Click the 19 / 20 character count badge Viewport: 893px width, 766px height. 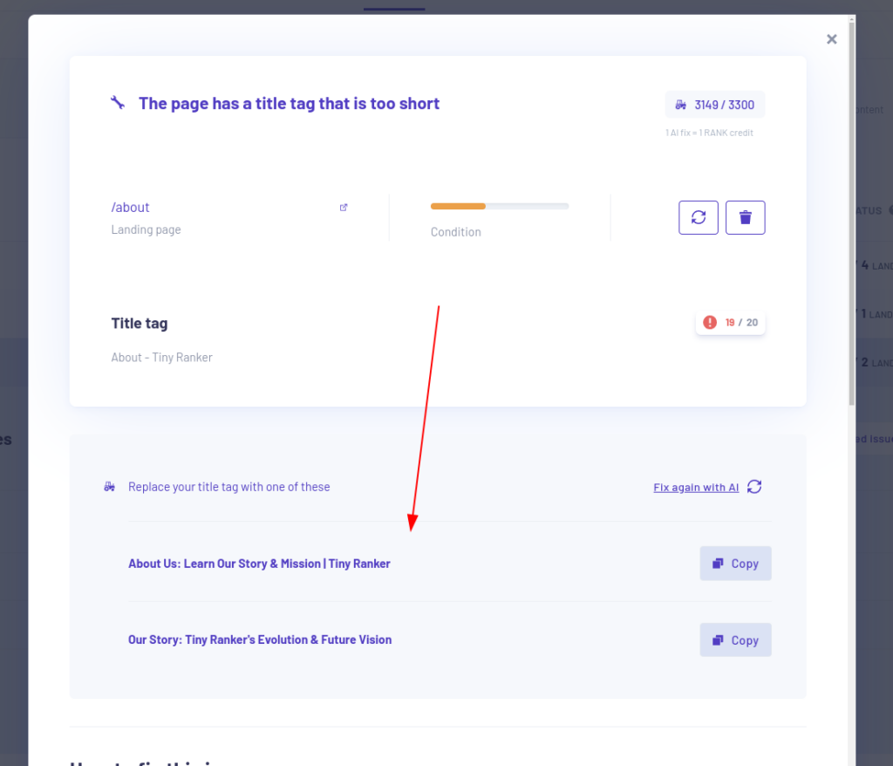pos(730,323)
